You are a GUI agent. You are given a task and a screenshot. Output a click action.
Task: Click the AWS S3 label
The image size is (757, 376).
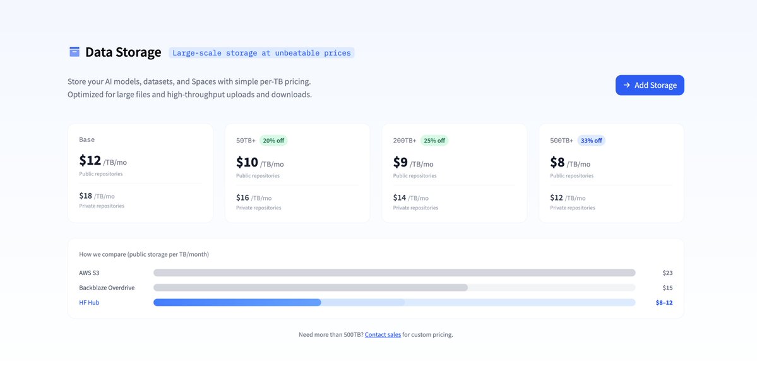point(89,273)
